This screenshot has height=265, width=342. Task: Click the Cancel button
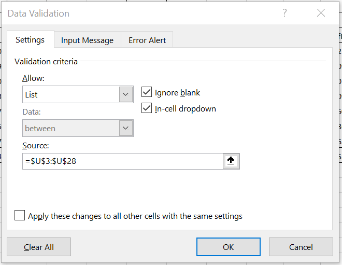301,247
